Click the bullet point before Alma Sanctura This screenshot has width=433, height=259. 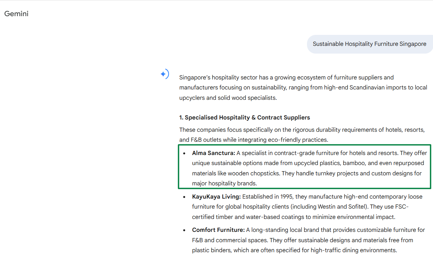pyautogui.click(x=184, y=153)
